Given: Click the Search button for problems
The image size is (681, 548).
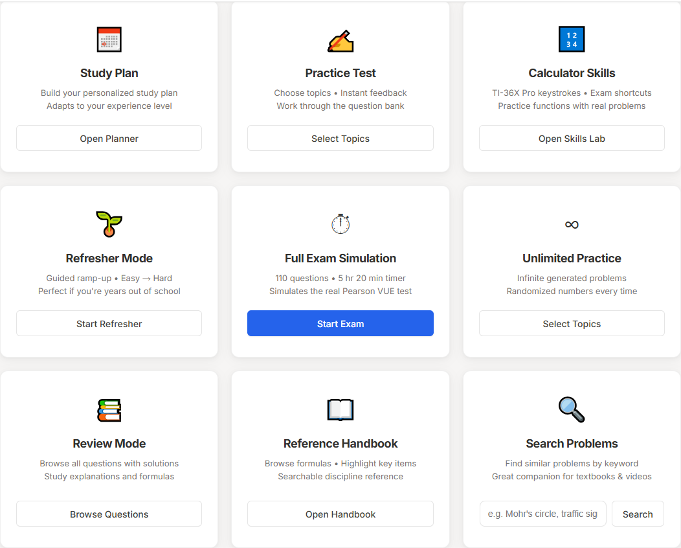Looking at the screenshot, I should tap(638, 514).
